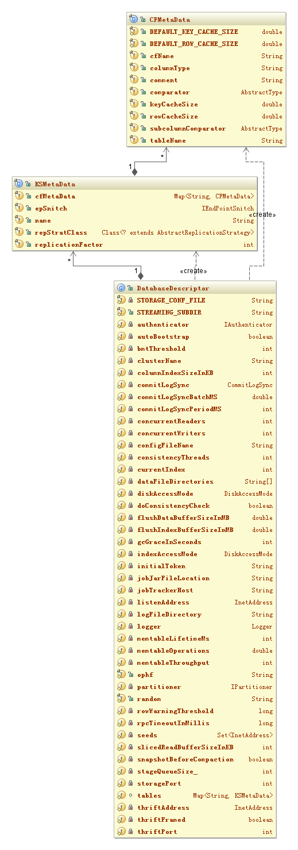Viewport: 298px width, 850px height.
Task: Select the random field in DatabaseDescriptor
Action: click(x=195, y=699)
